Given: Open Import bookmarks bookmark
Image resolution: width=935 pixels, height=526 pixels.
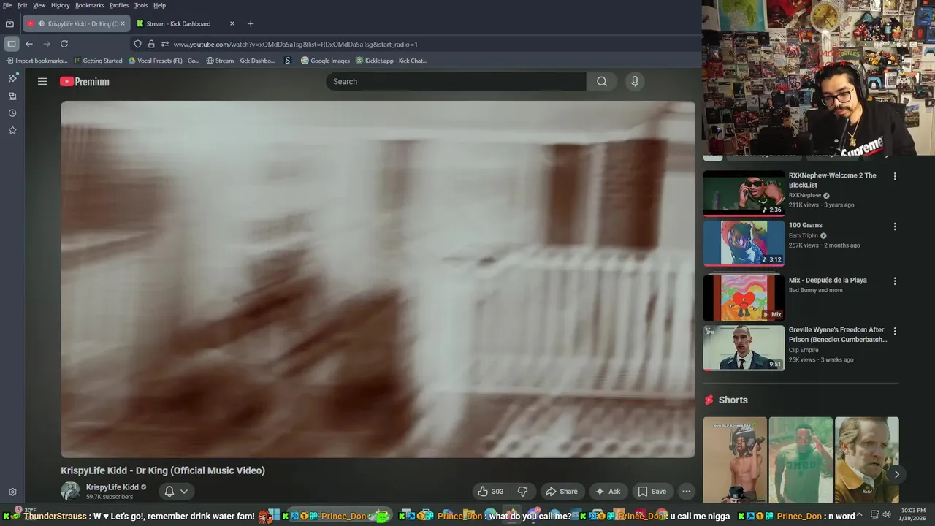Looking at the screenshot, I should tap(37, 61).
